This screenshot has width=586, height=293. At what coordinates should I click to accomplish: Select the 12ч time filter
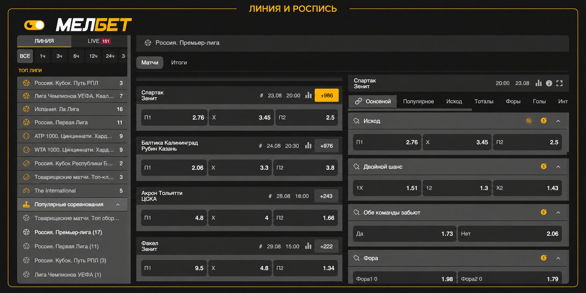pos(93,56)
